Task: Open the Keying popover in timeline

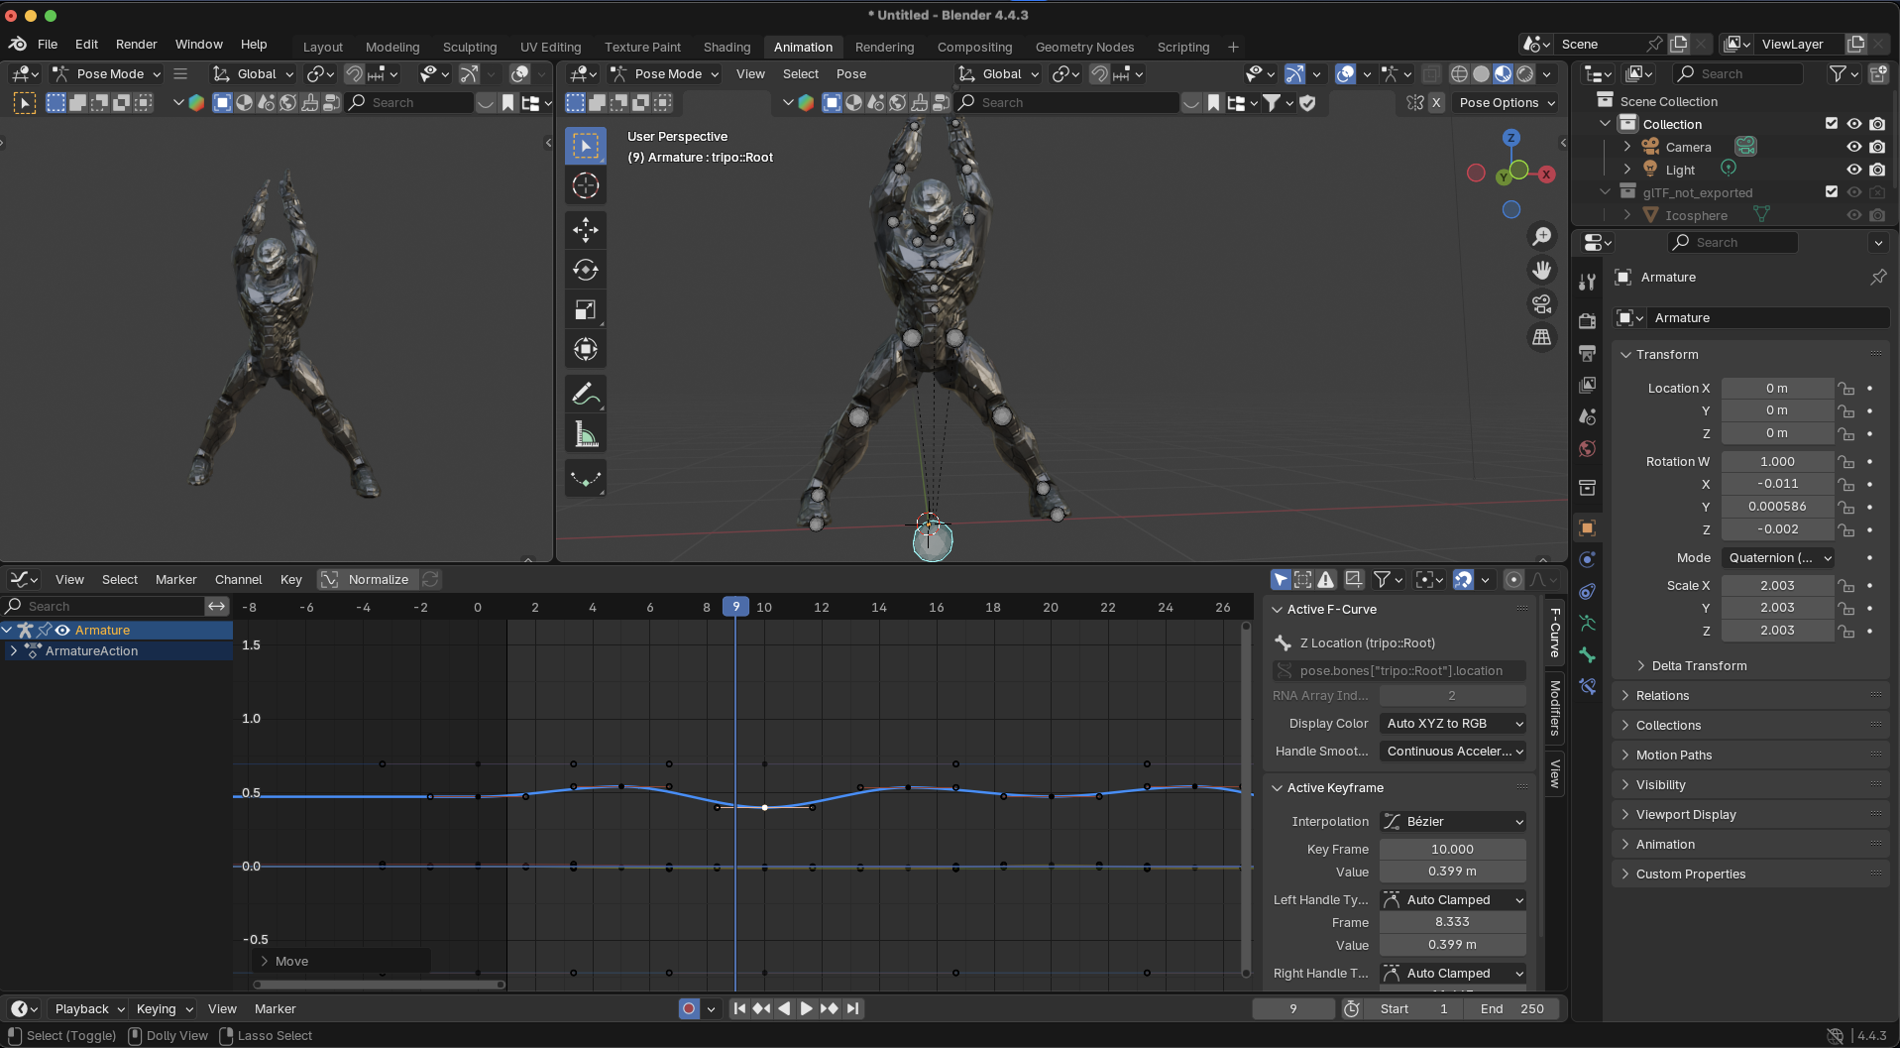Action: coord(165,1008)
